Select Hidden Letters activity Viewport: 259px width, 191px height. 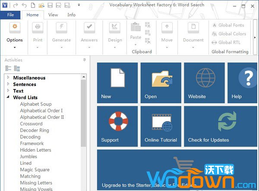35,150
